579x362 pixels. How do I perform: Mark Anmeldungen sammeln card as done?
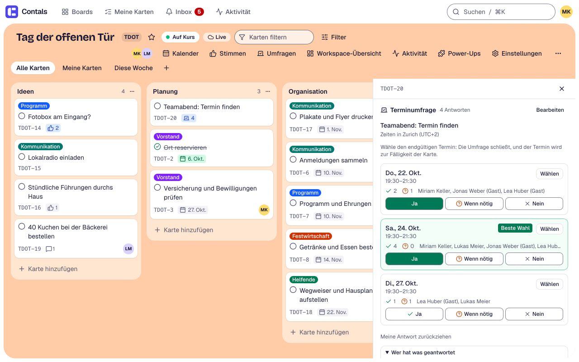pos(293,160)
